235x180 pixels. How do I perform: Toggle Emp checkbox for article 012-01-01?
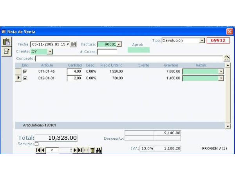click(25, 78)
